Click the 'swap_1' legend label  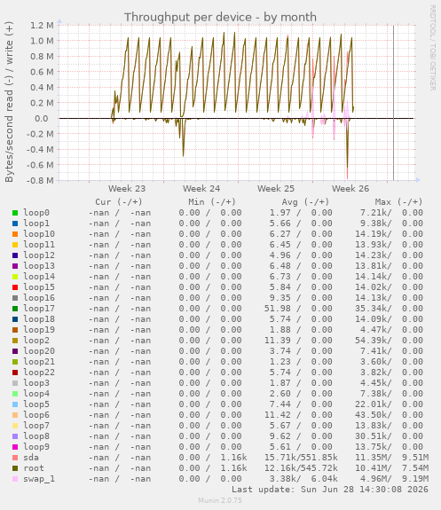[39, 479]
